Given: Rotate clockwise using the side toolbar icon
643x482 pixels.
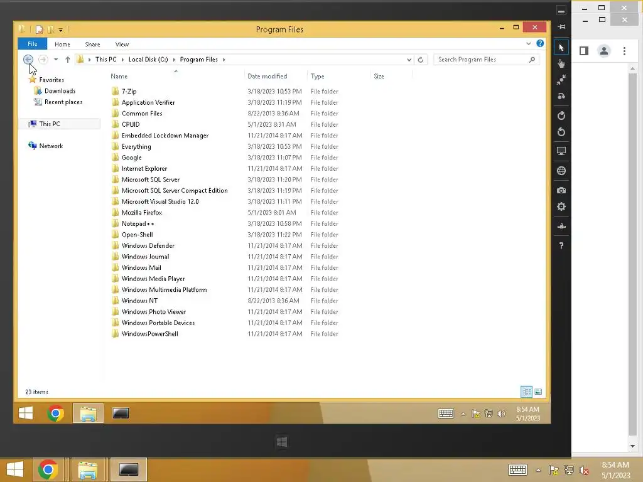Looking at the screenshot, I should [x=561, y=115].
